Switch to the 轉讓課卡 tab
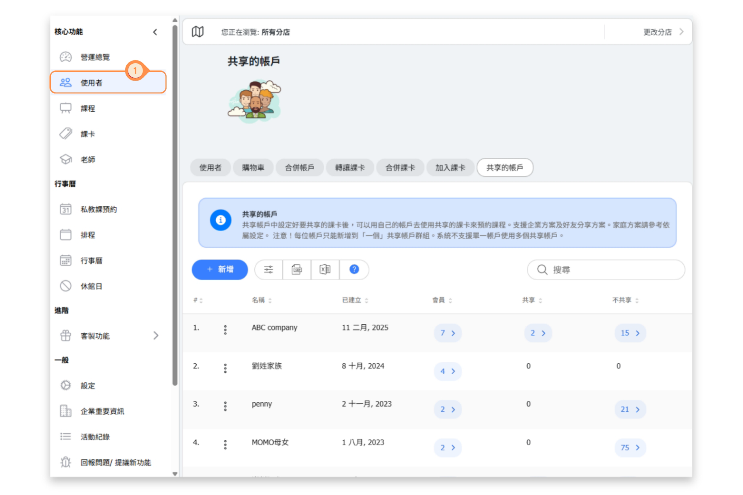This screenshot has height=495, width=743. (350, 168)
